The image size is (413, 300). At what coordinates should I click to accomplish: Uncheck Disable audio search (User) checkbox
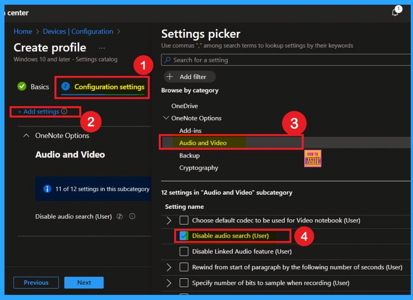pyautogui.click(x=184, y=236)
